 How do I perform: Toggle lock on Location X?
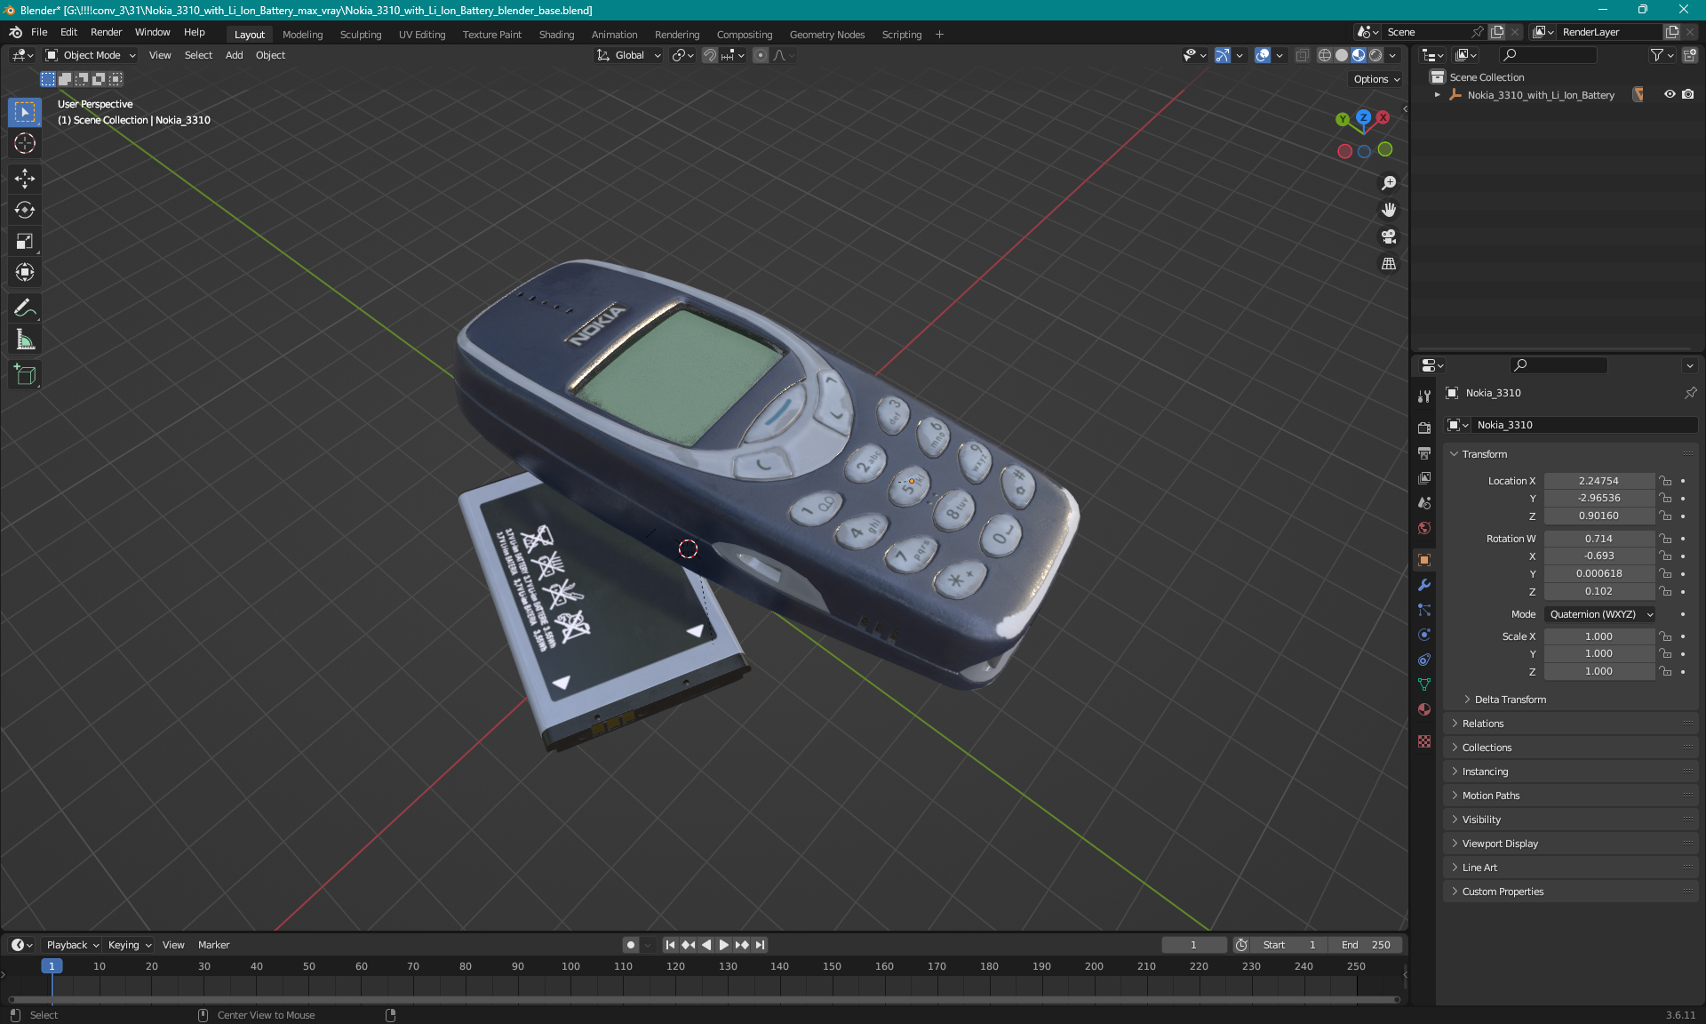[x=1666, y=481]
